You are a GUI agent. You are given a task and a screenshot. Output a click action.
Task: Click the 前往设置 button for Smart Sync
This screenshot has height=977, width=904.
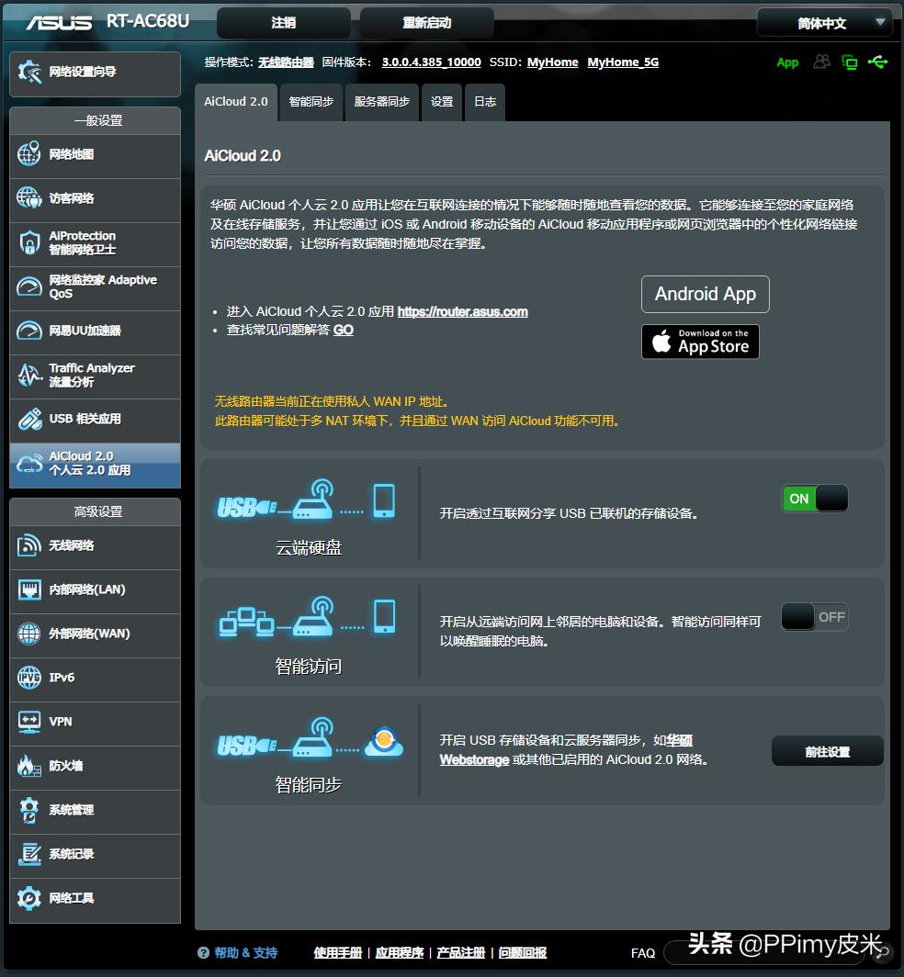[826, 750]
